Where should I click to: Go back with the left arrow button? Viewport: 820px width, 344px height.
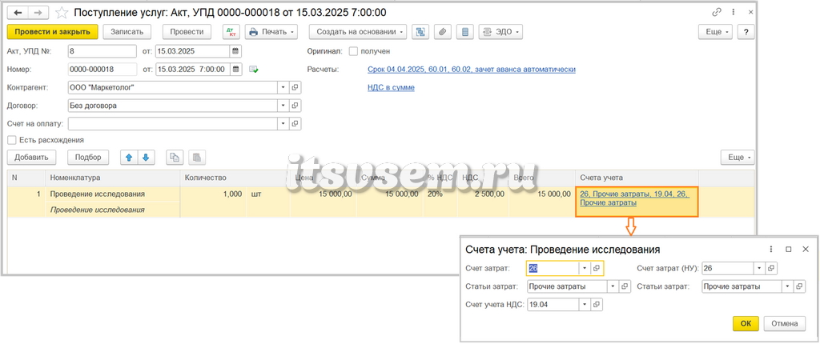tap(18, 13)
